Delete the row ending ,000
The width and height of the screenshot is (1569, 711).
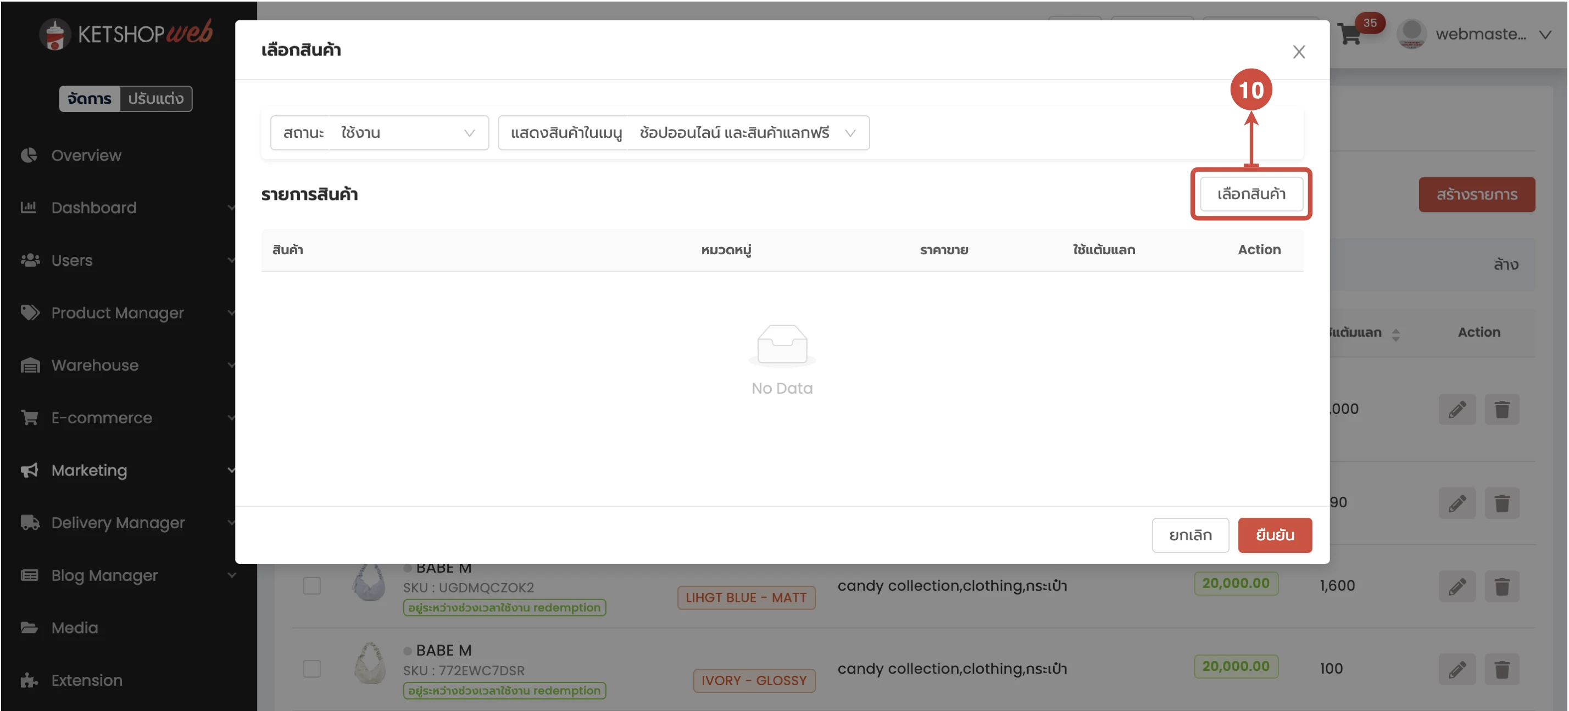(1501, 409)
